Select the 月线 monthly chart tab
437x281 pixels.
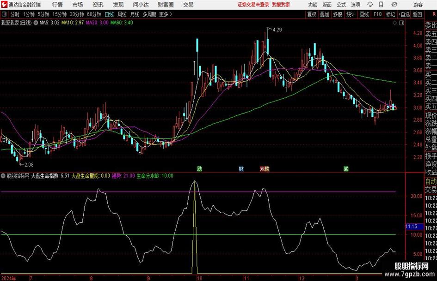pos(135,14)
